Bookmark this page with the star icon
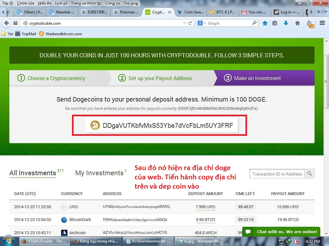329x246 pixels. tap(265, 23)
